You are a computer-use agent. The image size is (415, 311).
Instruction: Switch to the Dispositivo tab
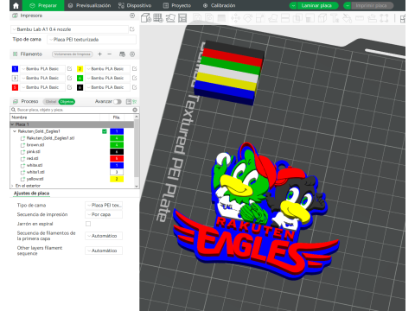(x=135, y=5)
